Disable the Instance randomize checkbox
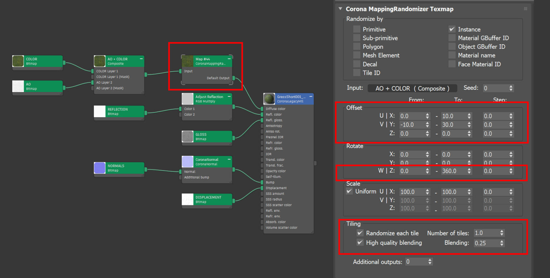The width and height of the screenshot is (550, 278). pyautogui.click(x=452, y=29)
